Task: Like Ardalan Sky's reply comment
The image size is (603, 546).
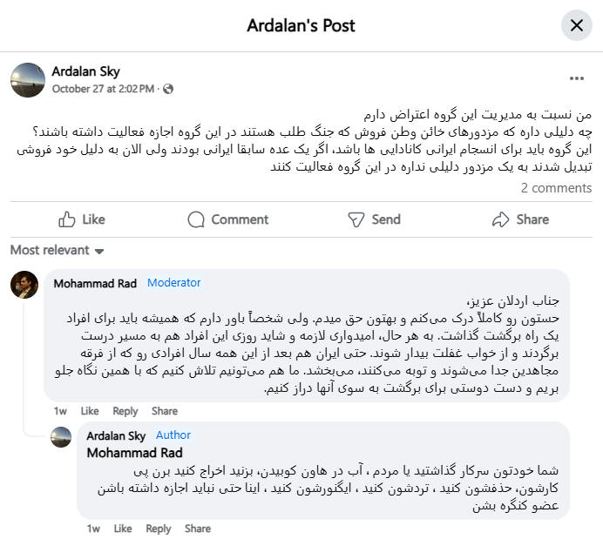Action: [x=123, y=529]
